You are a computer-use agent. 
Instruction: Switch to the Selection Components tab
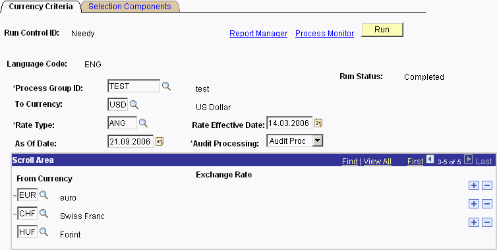pyautogui.click(x=130, y=7)
